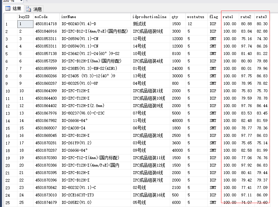Click rate3 cell 83.45

[x=262, y=113]
